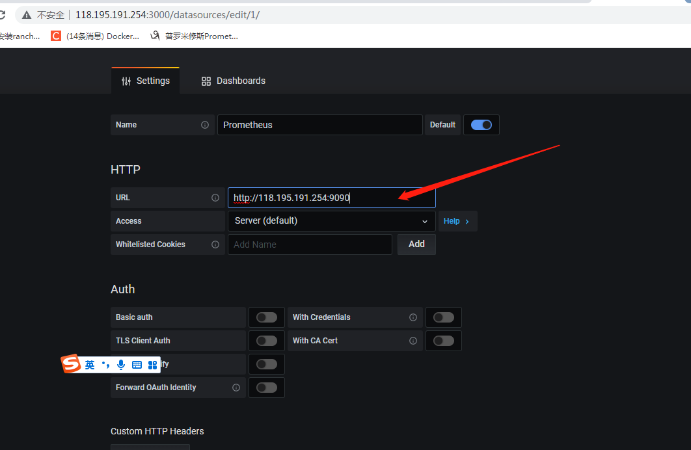Click the Sogou microphone voice input icon
Viewport: 691px width, 450px height.
coord(121,365)
